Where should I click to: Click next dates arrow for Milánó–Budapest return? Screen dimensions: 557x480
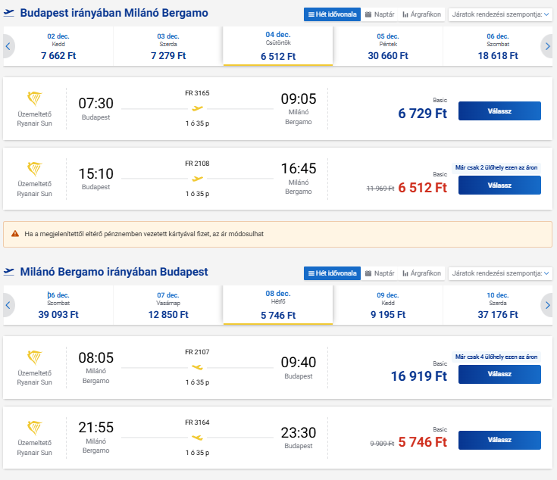pyautogui.click(x=547, y=305)
